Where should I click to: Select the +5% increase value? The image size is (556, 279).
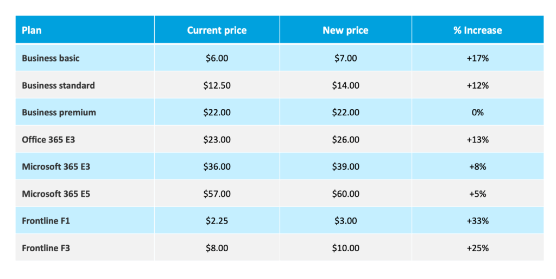coord(477,194)
